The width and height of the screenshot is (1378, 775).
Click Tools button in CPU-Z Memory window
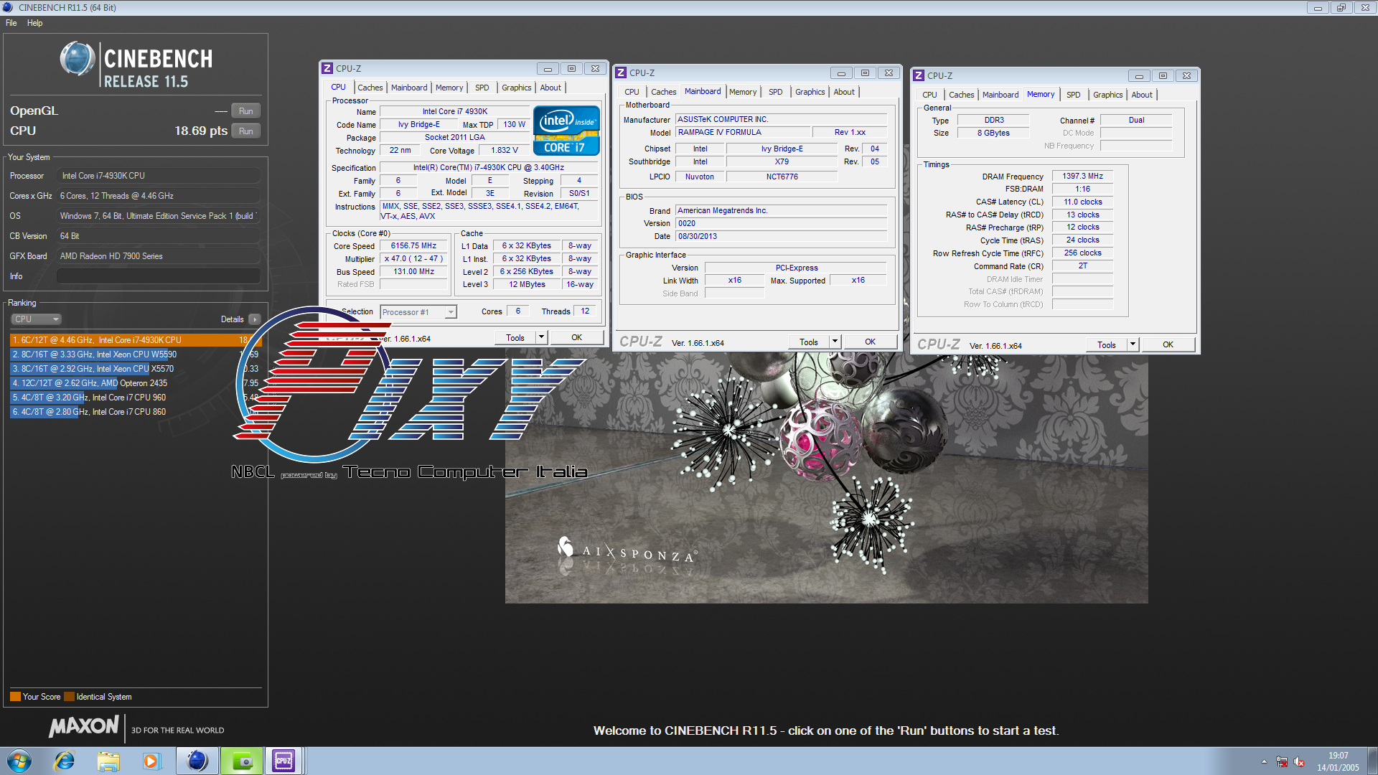pyautogui.click(x=1107, y=345)
